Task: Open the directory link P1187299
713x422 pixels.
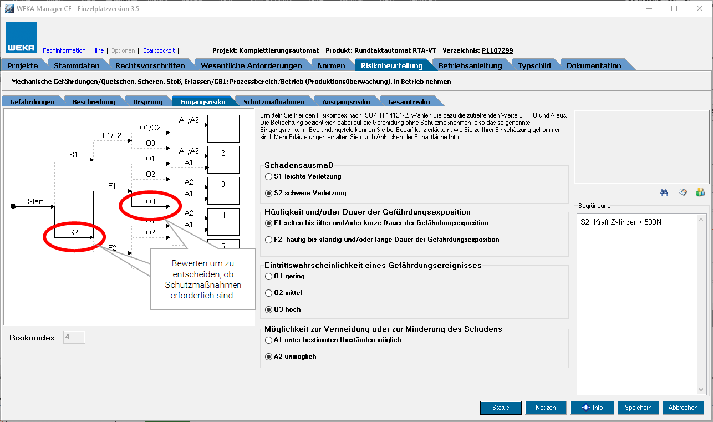Action: (x=497, y=50)
